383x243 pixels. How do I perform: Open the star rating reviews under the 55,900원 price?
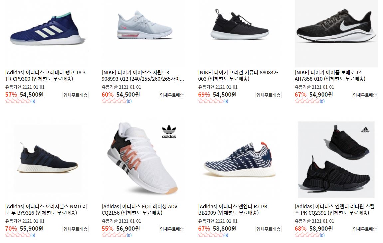20,235
